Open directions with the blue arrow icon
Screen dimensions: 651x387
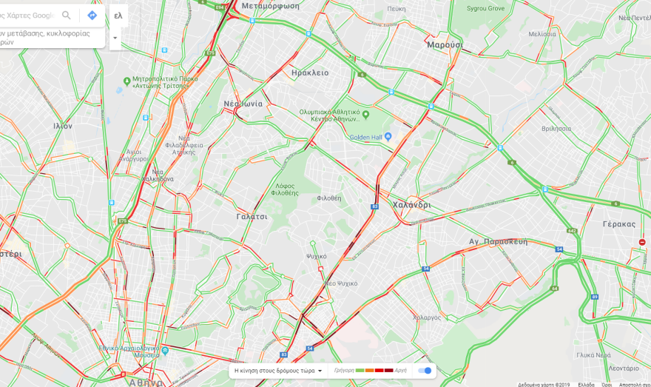pyautogui.click(x=92, y=16)
